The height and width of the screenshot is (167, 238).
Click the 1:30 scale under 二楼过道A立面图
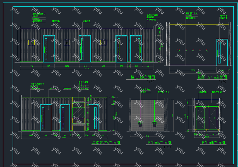[x=115, y=147]
